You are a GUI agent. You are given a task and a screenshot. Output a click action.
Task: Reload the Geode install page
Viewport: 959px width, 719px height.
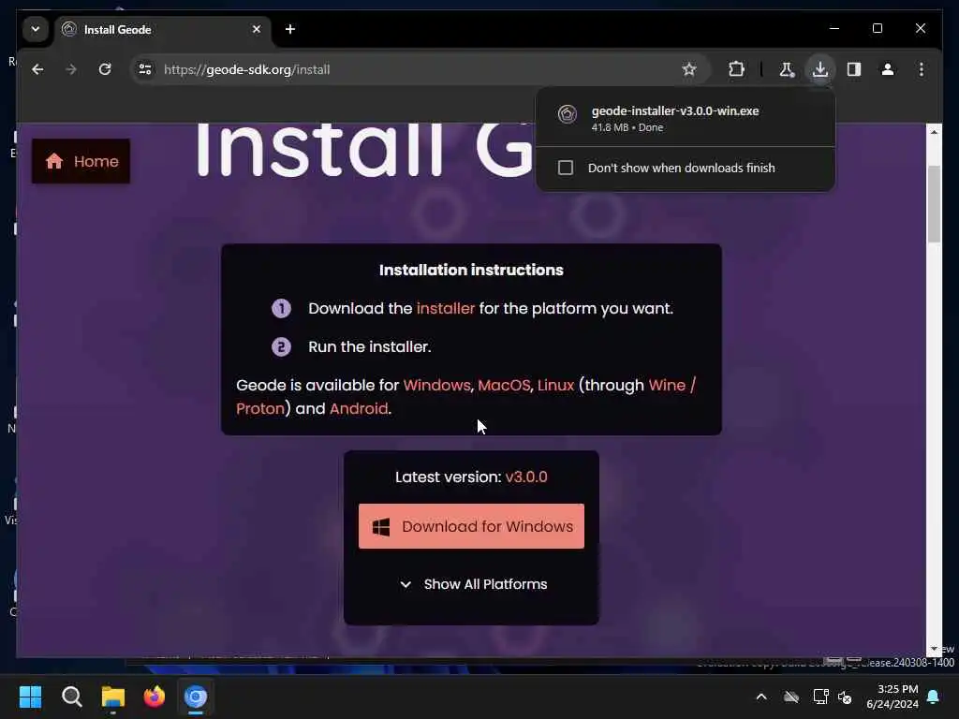point(105,69)
